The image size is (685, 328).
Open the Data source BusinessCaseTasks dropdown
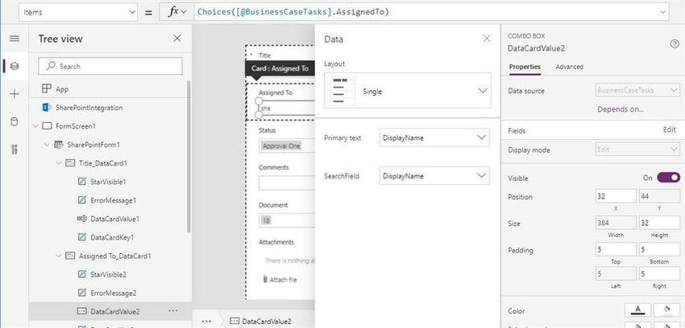637,90
